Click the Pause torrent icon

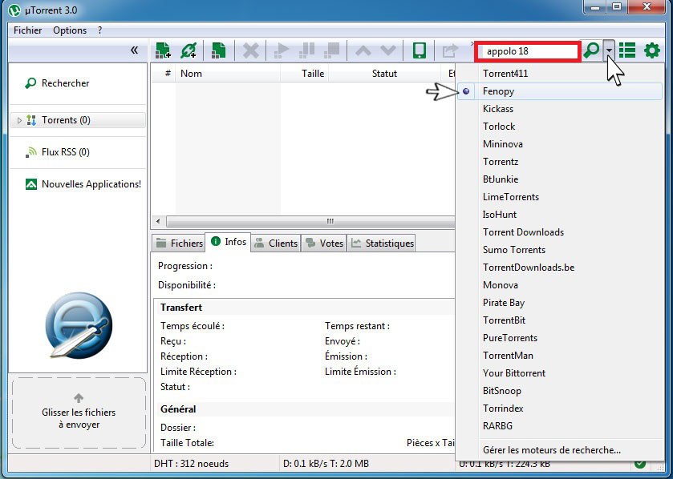point(306,50)
